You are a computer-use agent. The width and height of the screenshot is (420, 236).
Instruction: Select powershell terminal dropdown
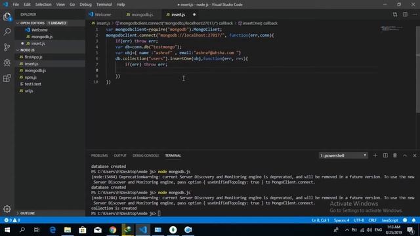(x=343, y=155)
